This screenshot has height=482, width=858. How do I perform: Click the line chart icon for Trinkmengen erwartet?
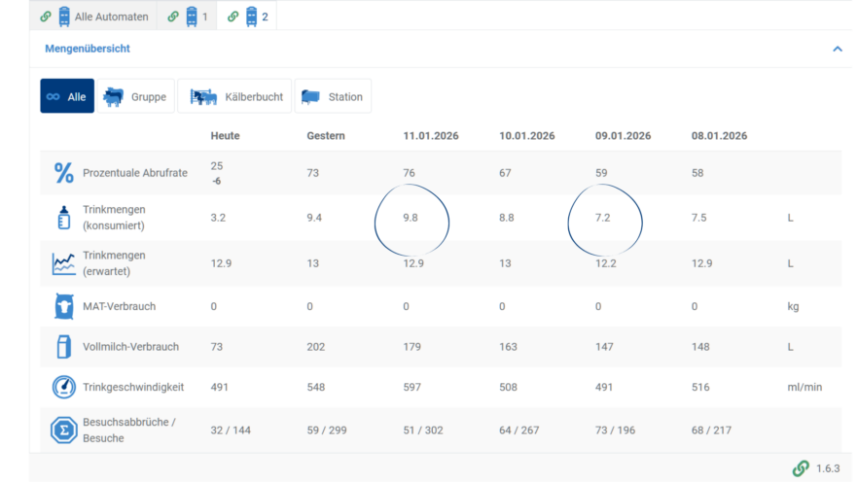[x=63, y=263]
